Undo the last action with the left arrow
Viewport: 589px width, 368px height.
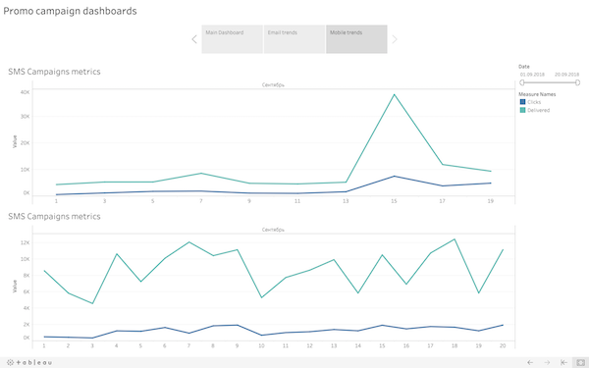tap(530, 362)
